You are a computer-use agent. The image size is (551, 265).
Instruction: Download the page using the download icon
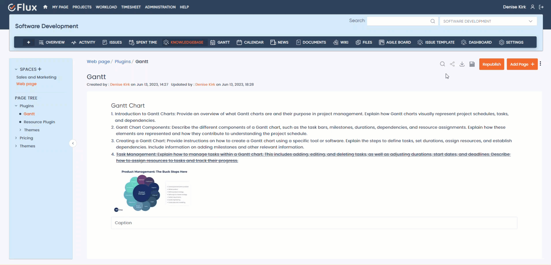(462, 64)
